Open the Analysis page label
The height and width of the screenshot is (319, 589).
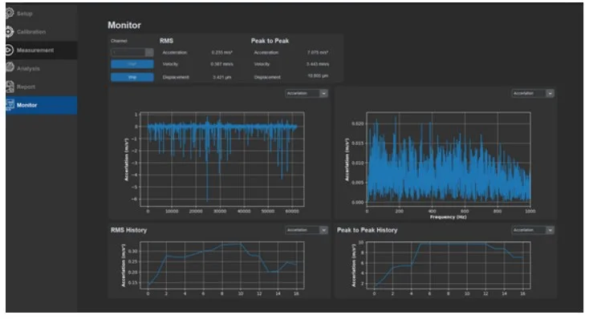tap(28, 69)
